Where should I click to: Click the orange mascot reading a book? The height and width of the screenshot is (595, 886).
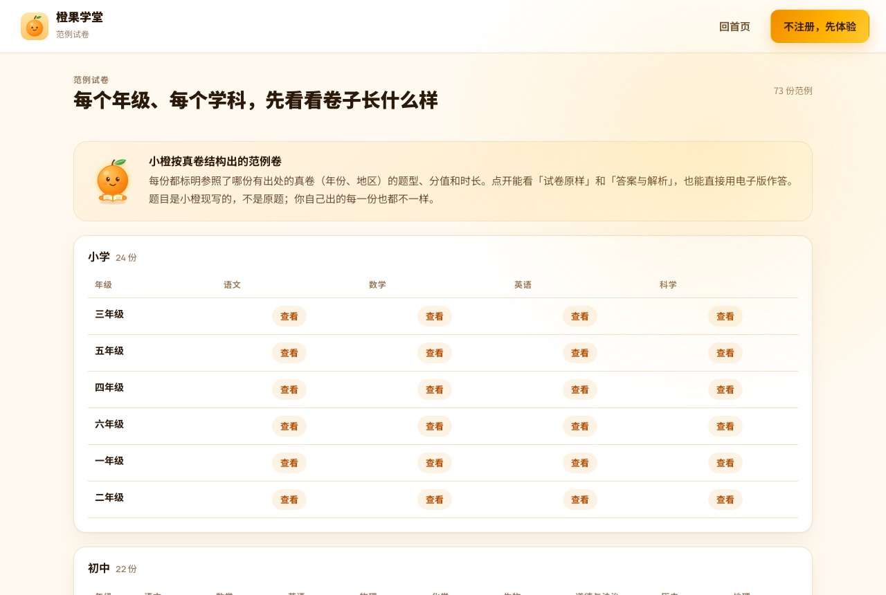click(x=112, y=181)
